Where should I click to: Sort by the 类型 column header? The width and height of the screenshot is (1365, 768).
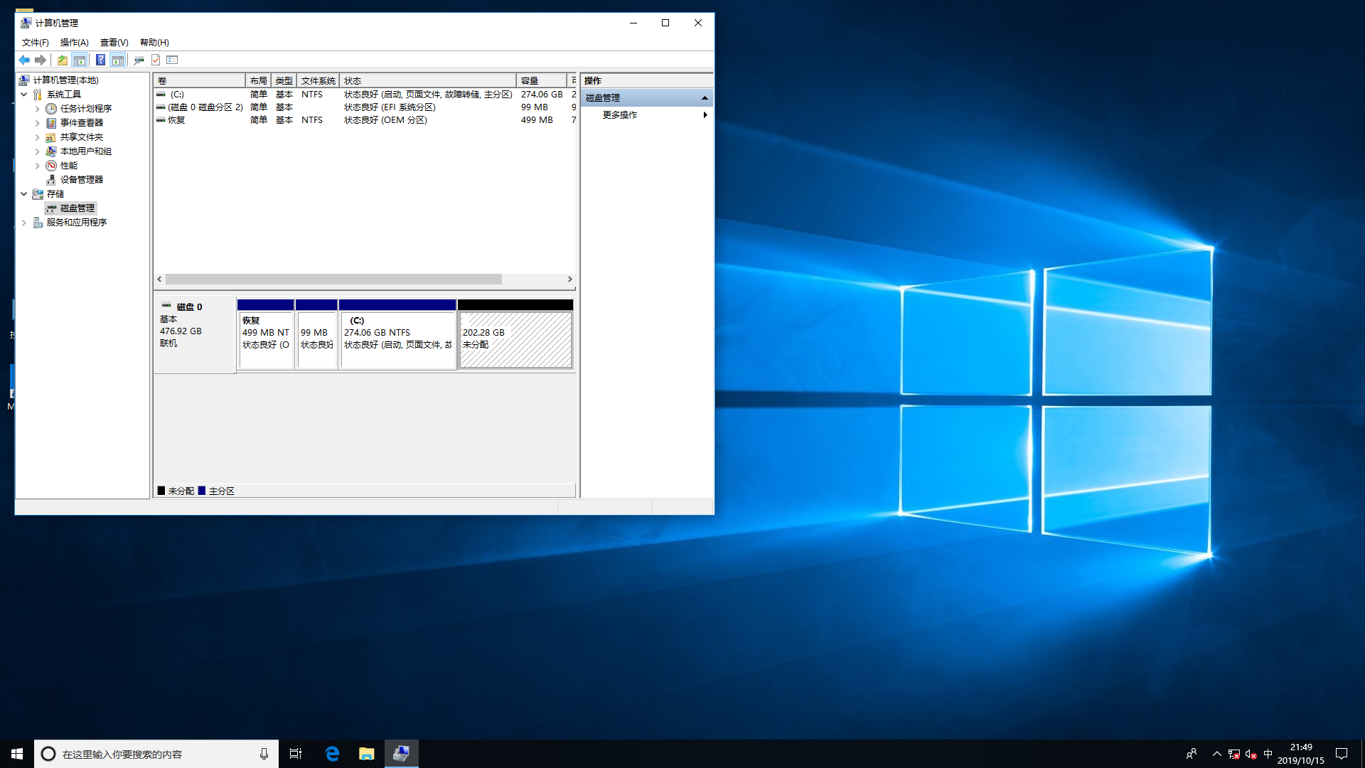[284, 80]
